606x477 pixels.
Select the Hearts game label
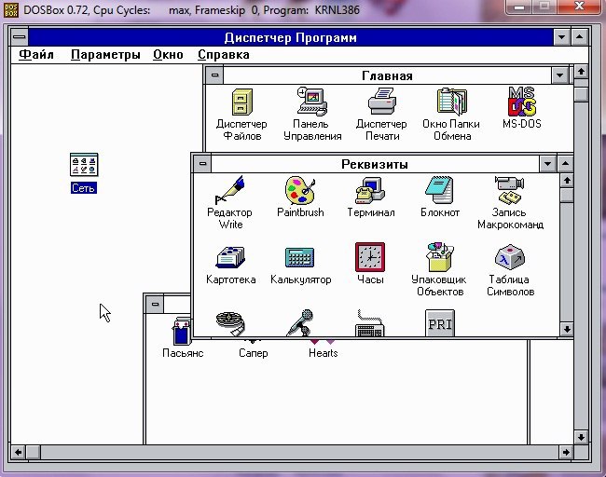coord(324,353)
